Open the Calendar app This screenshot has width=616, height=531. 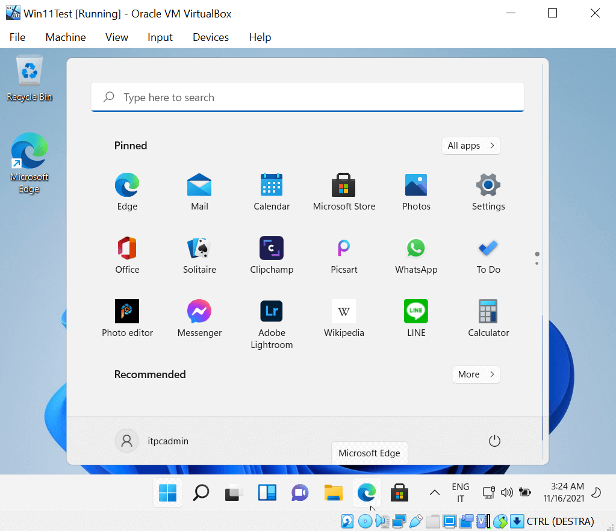pyautogui.click(x=272, y=191)
